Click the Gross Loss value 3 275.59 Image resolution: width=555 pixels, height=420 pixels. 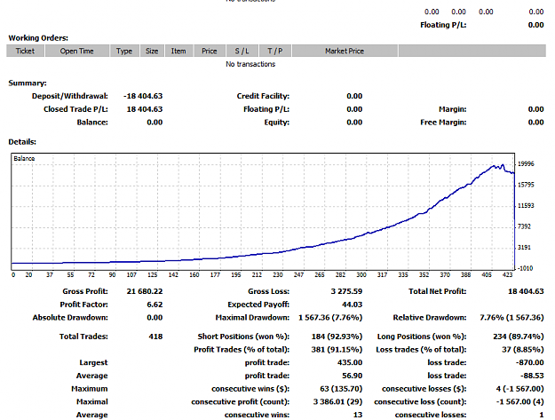click(346, 291)
